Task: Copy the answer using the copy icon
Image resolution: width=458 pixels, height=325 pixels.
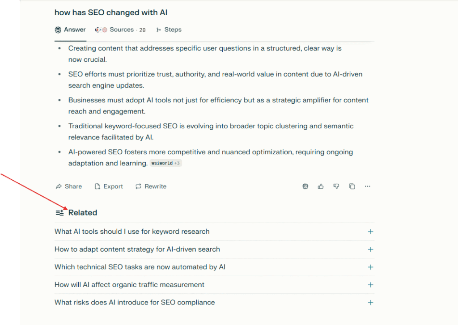Action: click(352, 186)
